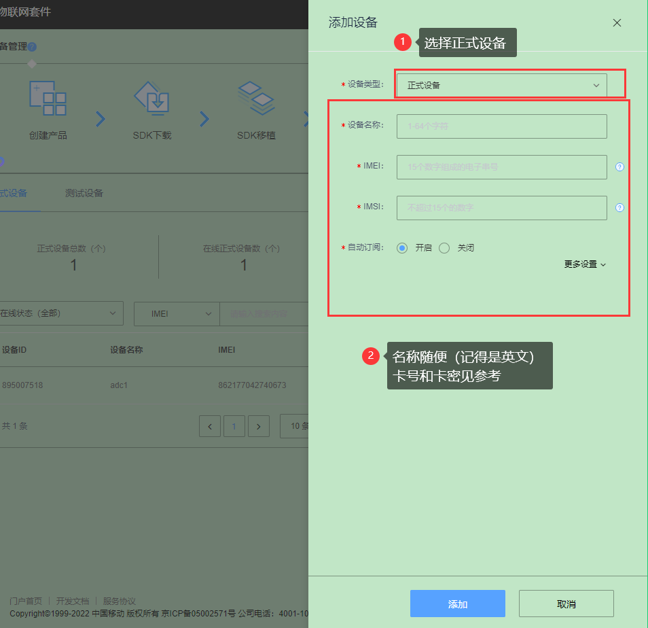Viewport: 648px width, 628px height.
Task: Click the previous-page arrow in pagination
Action: click(x=210, y=426)
